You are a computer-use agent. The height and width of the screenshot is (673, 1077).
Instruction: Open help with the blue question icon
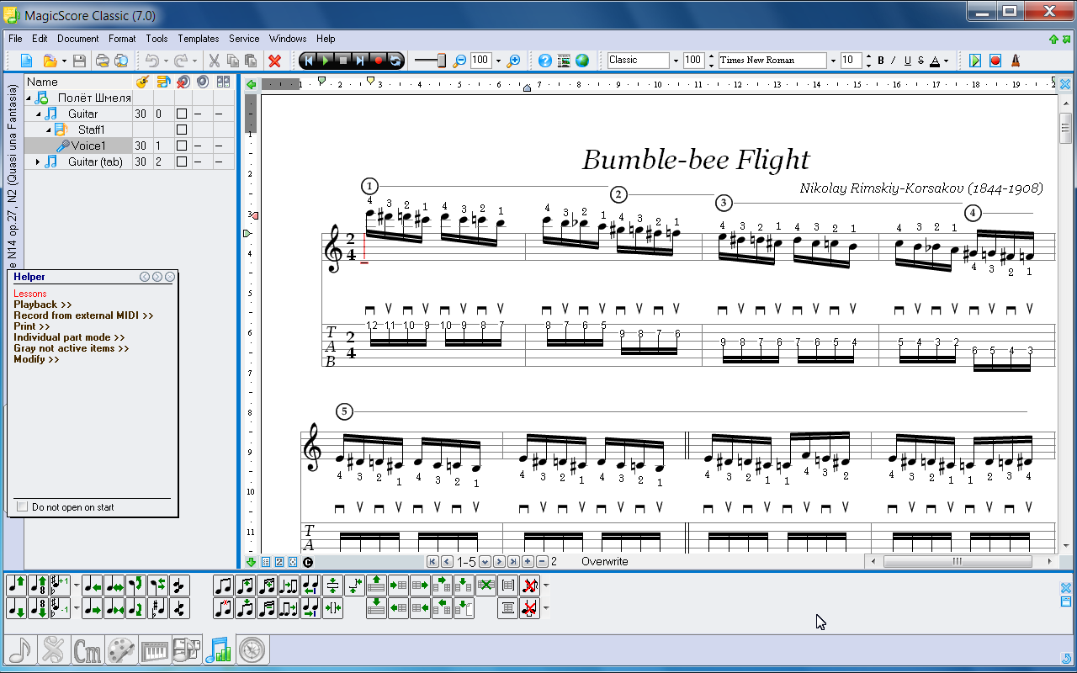(544, 61)
